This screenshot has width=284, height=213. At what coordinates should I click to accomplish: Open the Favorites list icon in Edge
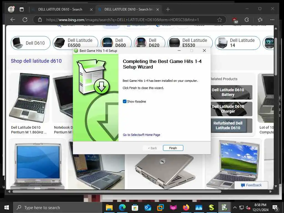point(260,20)
